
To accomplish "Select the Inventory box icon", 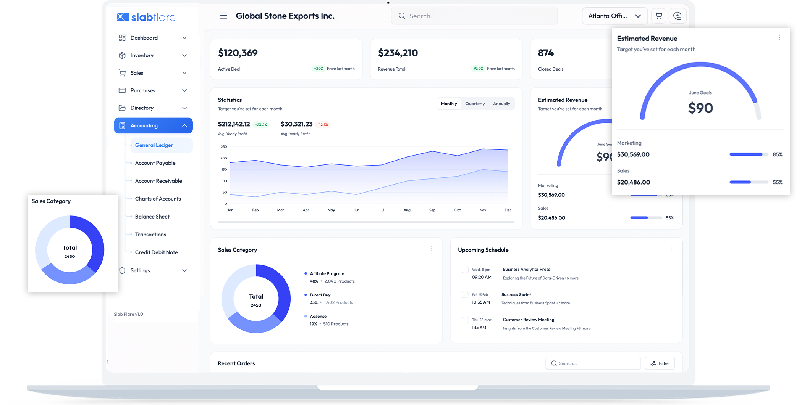I will [x=122, y=55].
